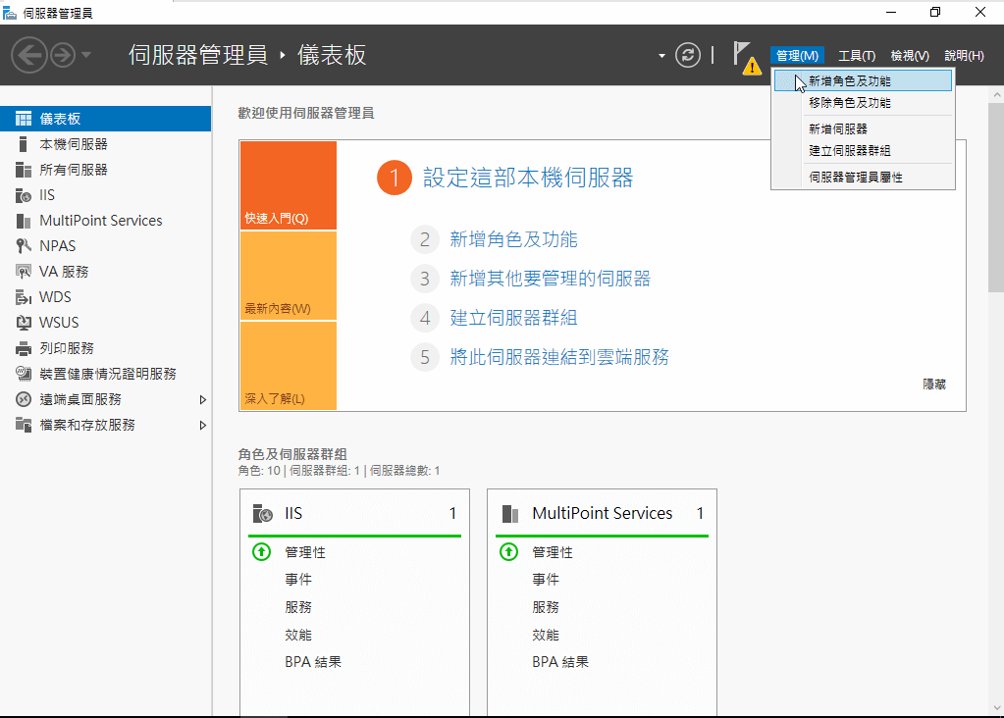The width and height of the screenshot is (1004, 718).
Task: Choose 移除角色及功能 menu entry
Action: (850, 103)
